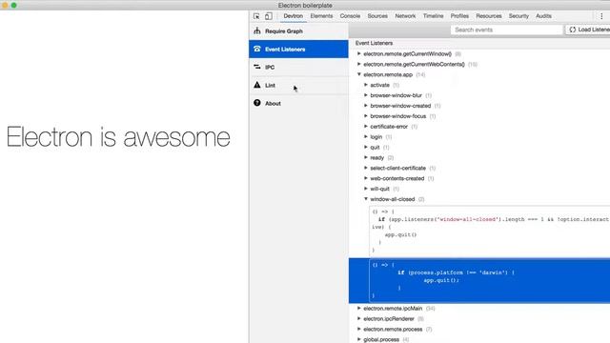Open the Resources tab
This screenshot has width=610, height=343.
[x=489, y=16]
